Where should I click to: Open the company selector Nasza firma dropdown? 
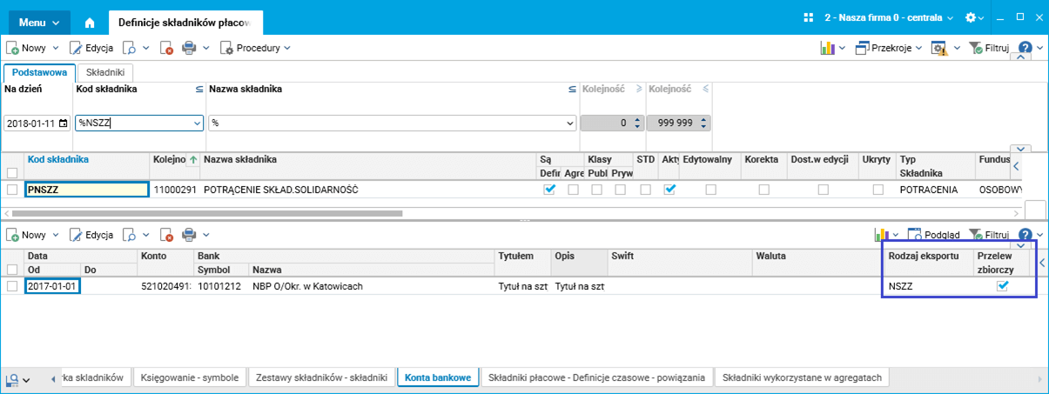[x=888, y=17]
